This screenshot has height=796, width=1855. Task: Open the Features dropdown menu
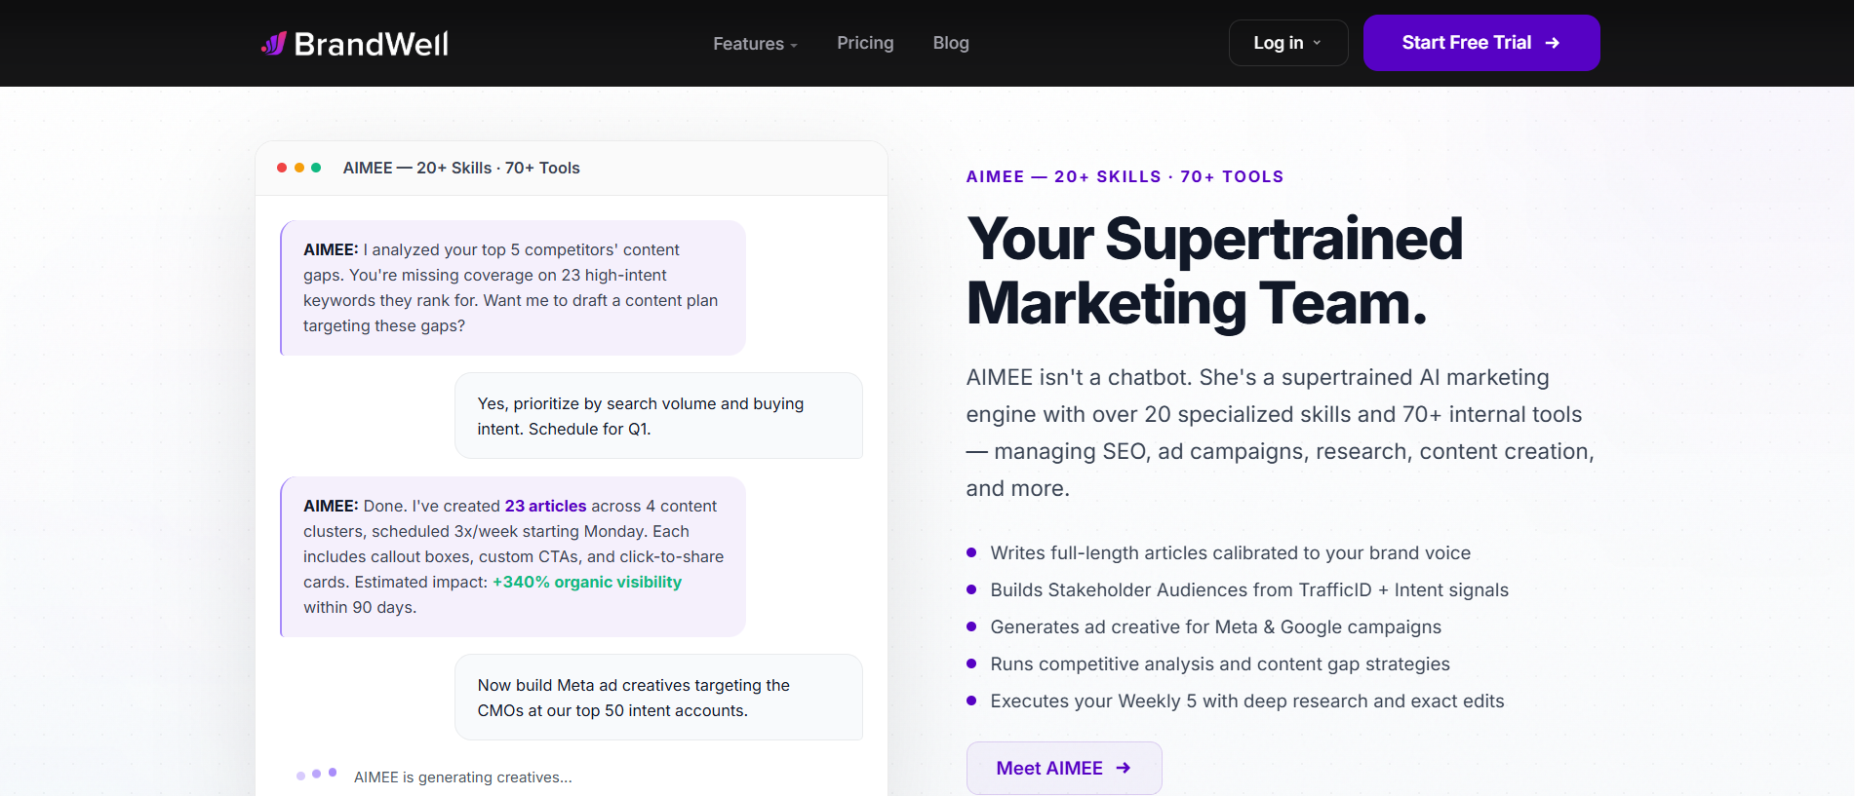click(x=755, y=44)
